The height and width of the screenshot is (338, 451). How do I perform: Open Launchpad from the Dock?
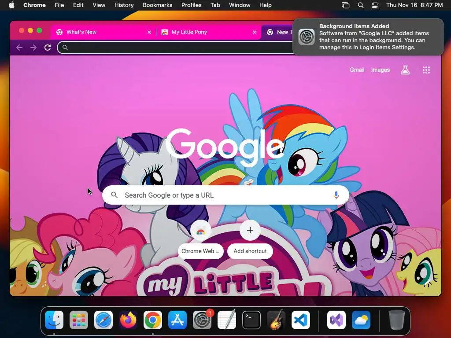(x=79, y=320)
